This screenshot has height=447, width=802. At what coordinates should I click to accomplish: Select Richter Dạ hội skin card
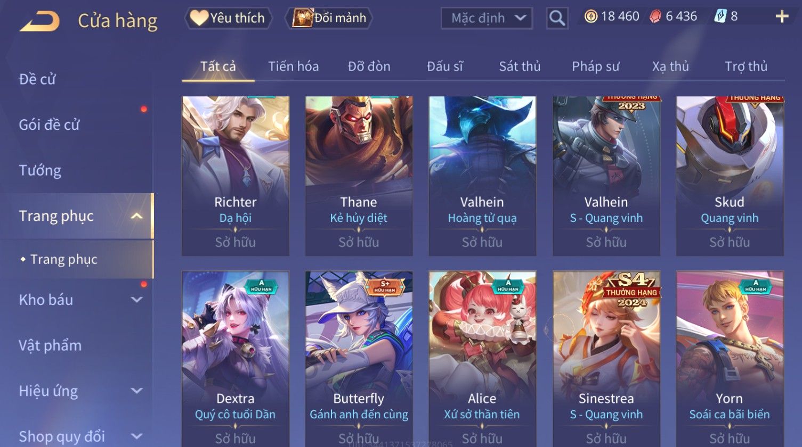[x=236, y=176]
